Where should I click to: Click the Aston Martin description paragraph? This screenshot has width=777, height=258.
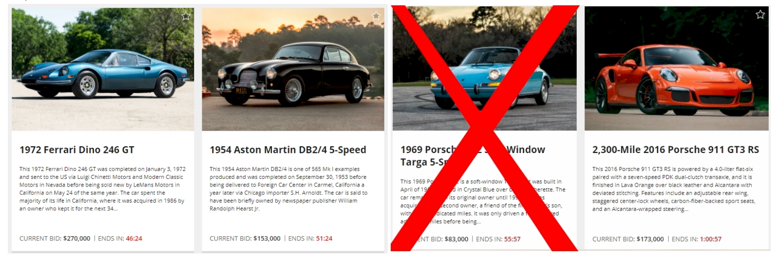[289, 189]
